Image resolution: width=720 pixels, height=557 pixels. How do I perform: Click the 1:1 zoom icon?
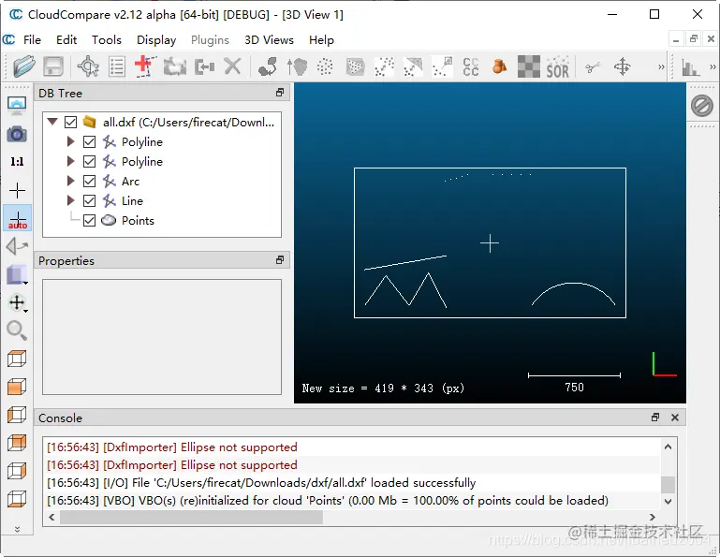(17, 162)
